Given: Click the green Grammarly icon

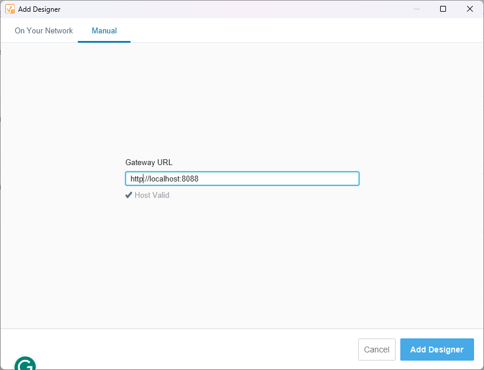Looking at the screenshot, I should pyautogui.click(x=25, y=364).
